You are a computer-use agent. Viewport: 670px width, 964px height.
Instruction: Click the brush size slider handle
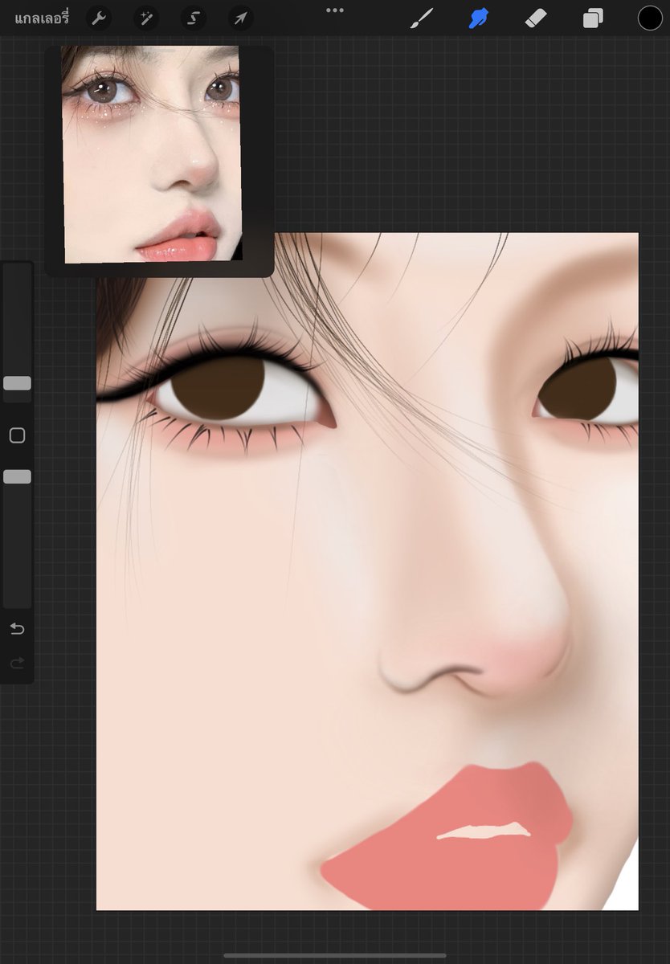coord(17,383)
